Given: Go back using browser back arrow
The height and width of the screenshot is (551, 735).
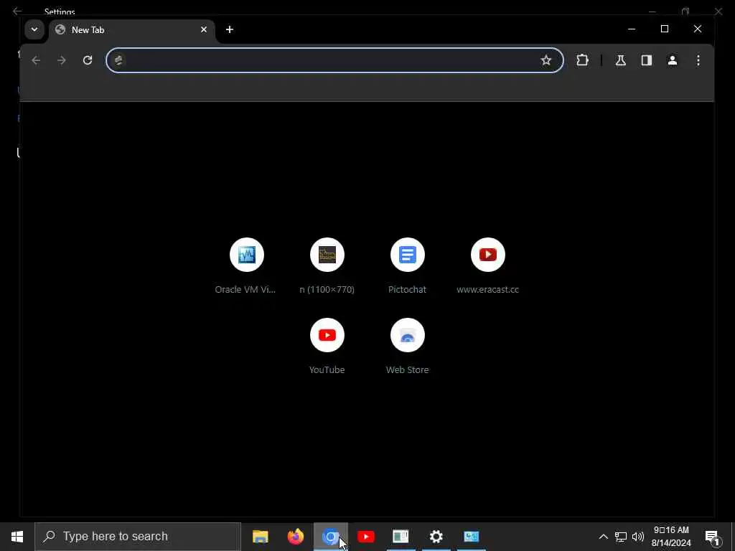Looking at the screenshot, I should [36, 60].
